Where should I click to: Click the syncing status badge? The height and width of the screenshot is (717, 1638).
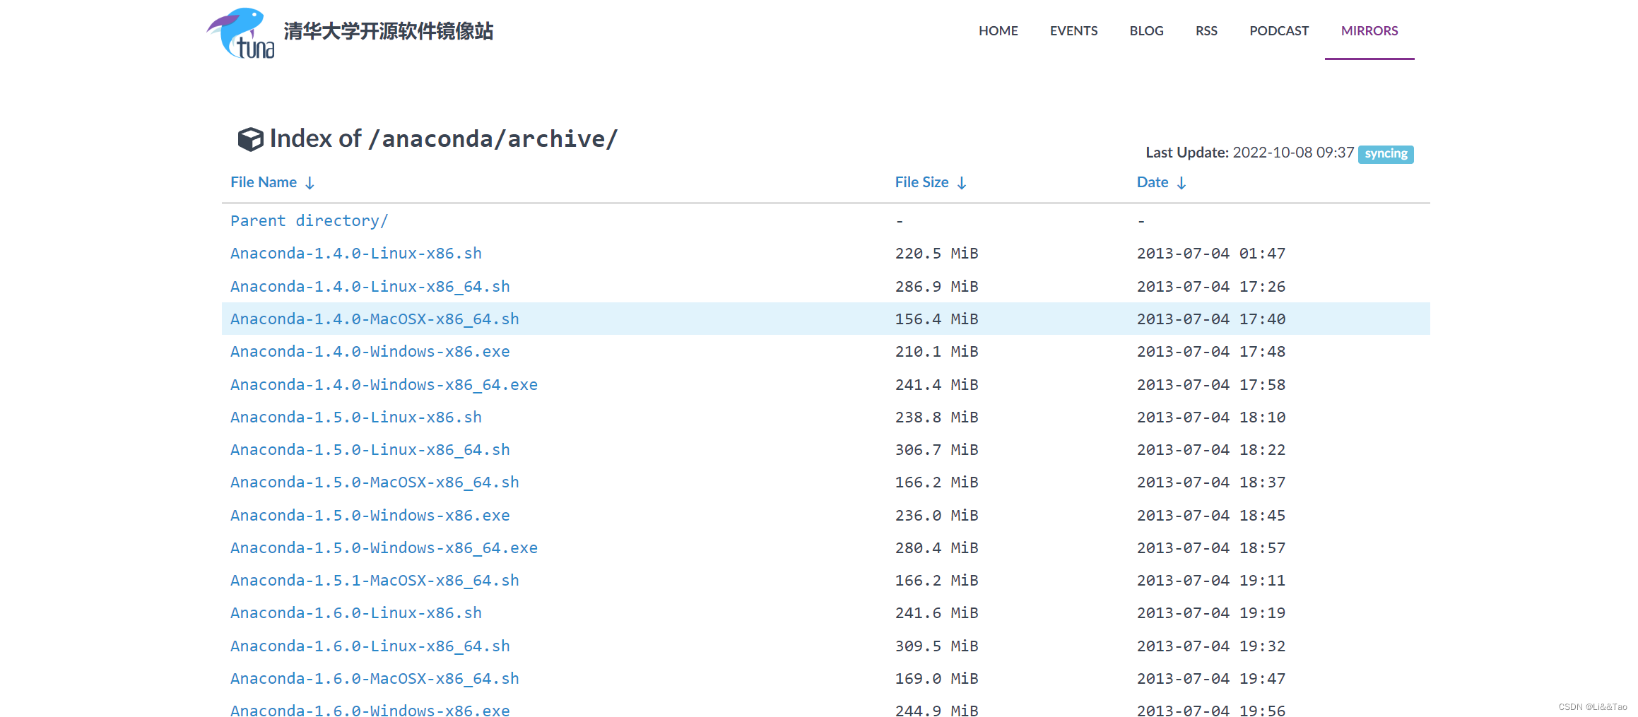point(1386,153)
